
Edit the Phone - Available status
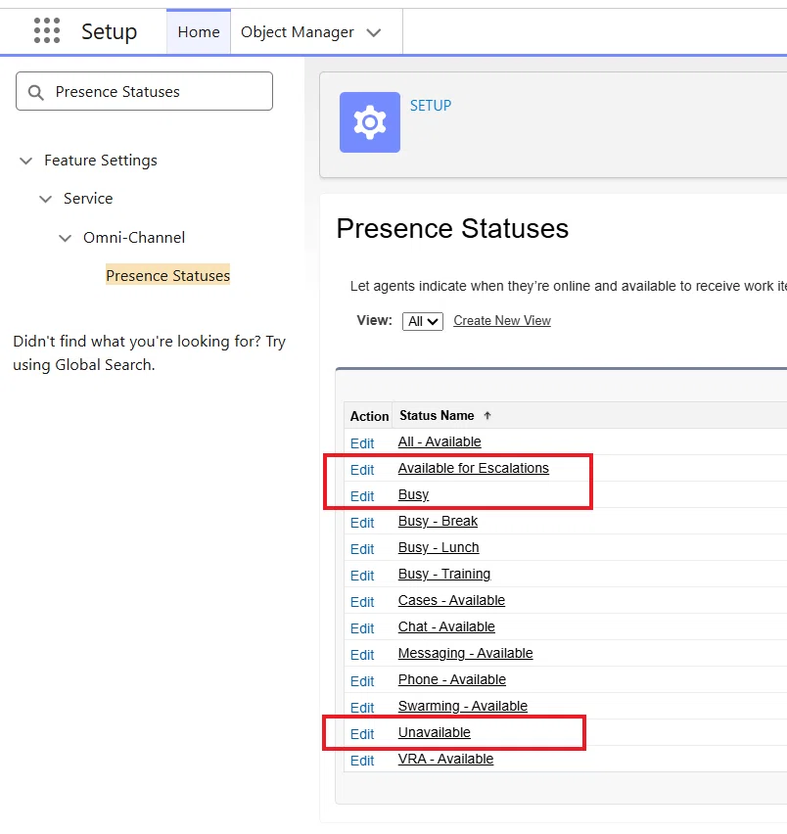click(x=362, y=681)
